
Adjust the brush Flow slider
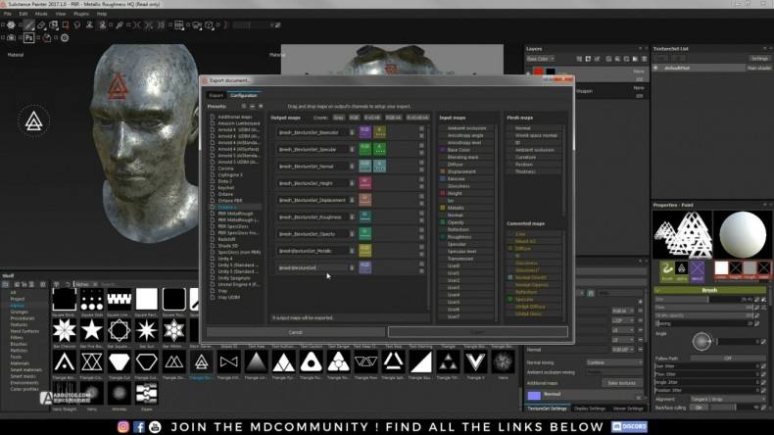[705, 307]
